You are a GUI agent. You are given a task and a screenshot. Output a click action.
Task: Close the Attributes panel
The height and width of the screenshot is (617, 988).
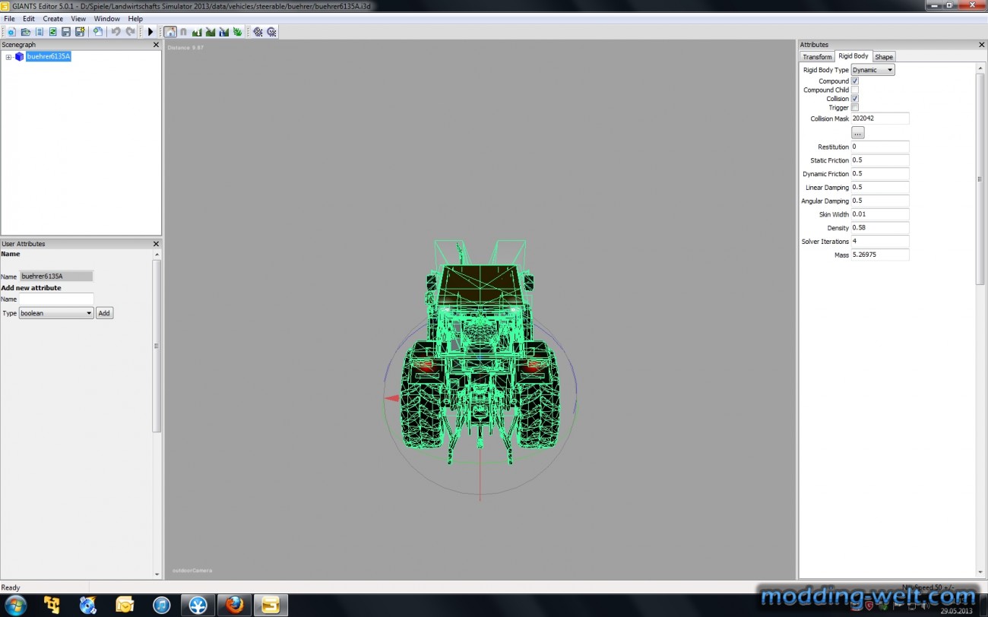(981, 45)
